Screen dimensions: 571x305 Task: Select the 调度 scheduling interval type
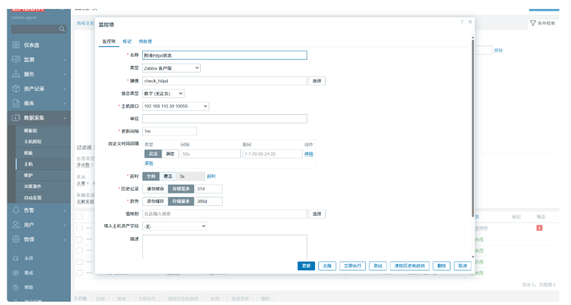pyautogui.click(x=170, y=154)
